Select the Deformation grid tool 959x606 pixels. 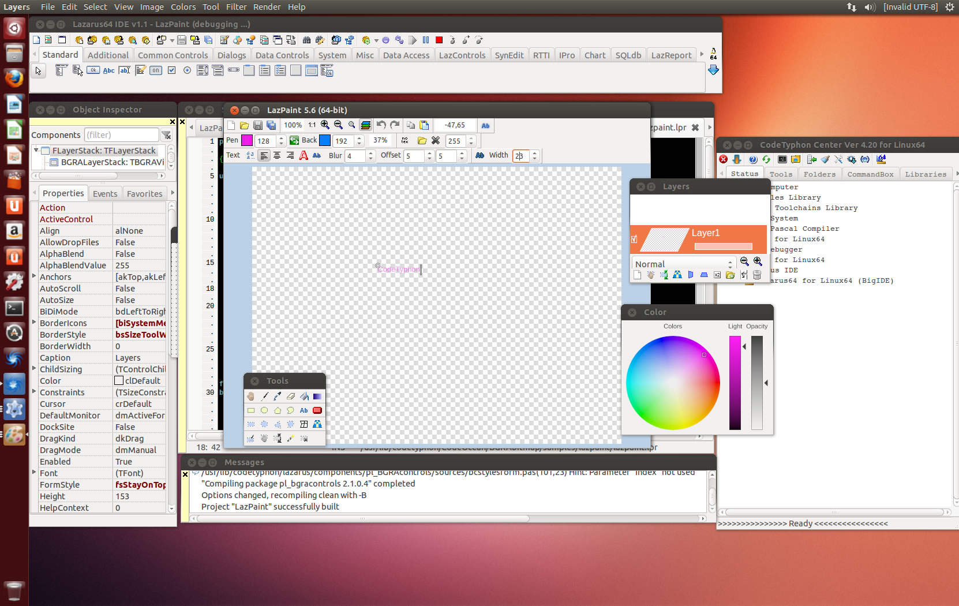[x=304, y=424]
